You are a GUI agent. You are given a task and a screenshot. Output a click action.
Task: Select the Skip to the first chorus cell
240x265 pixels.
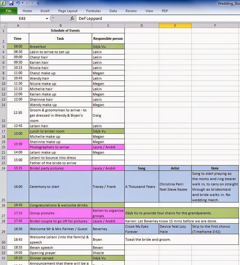pyautogui.click(x=215, y=229)
